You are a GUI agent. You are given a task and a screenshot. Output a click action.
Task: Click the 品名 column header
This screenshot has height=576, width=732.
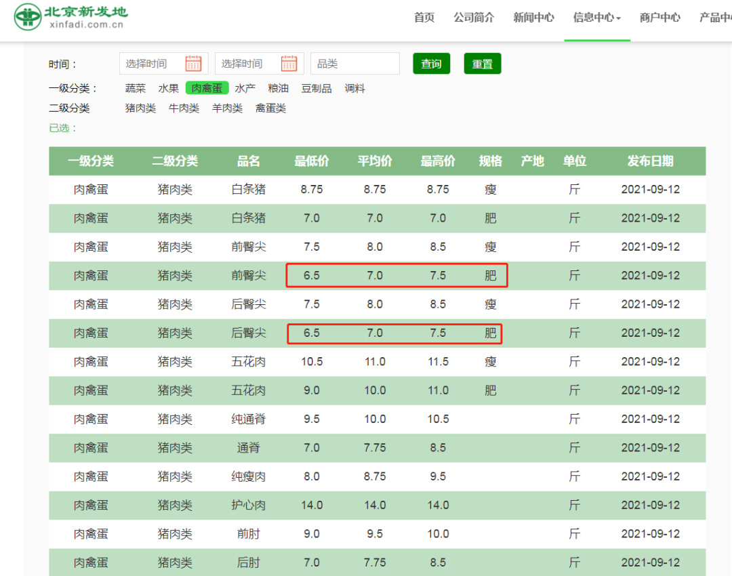coord(248,161)
